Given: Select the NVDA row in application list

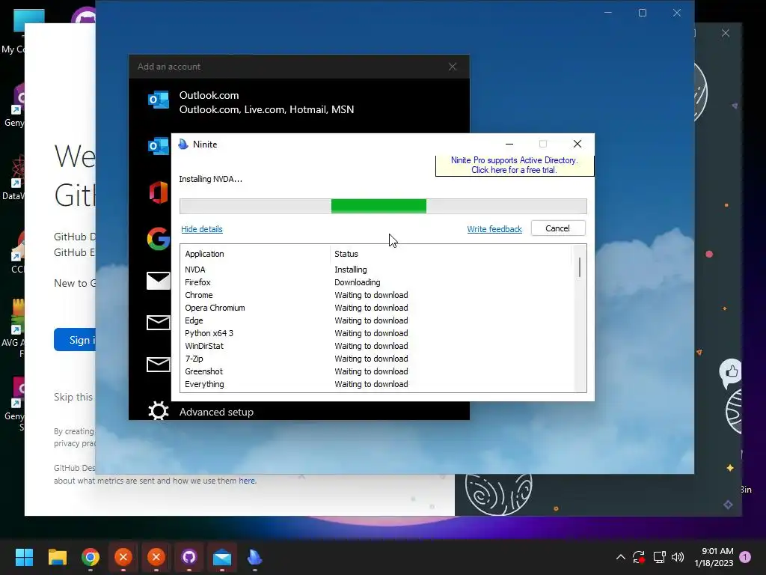Looking at the screenshot, I should coord(376,270).
